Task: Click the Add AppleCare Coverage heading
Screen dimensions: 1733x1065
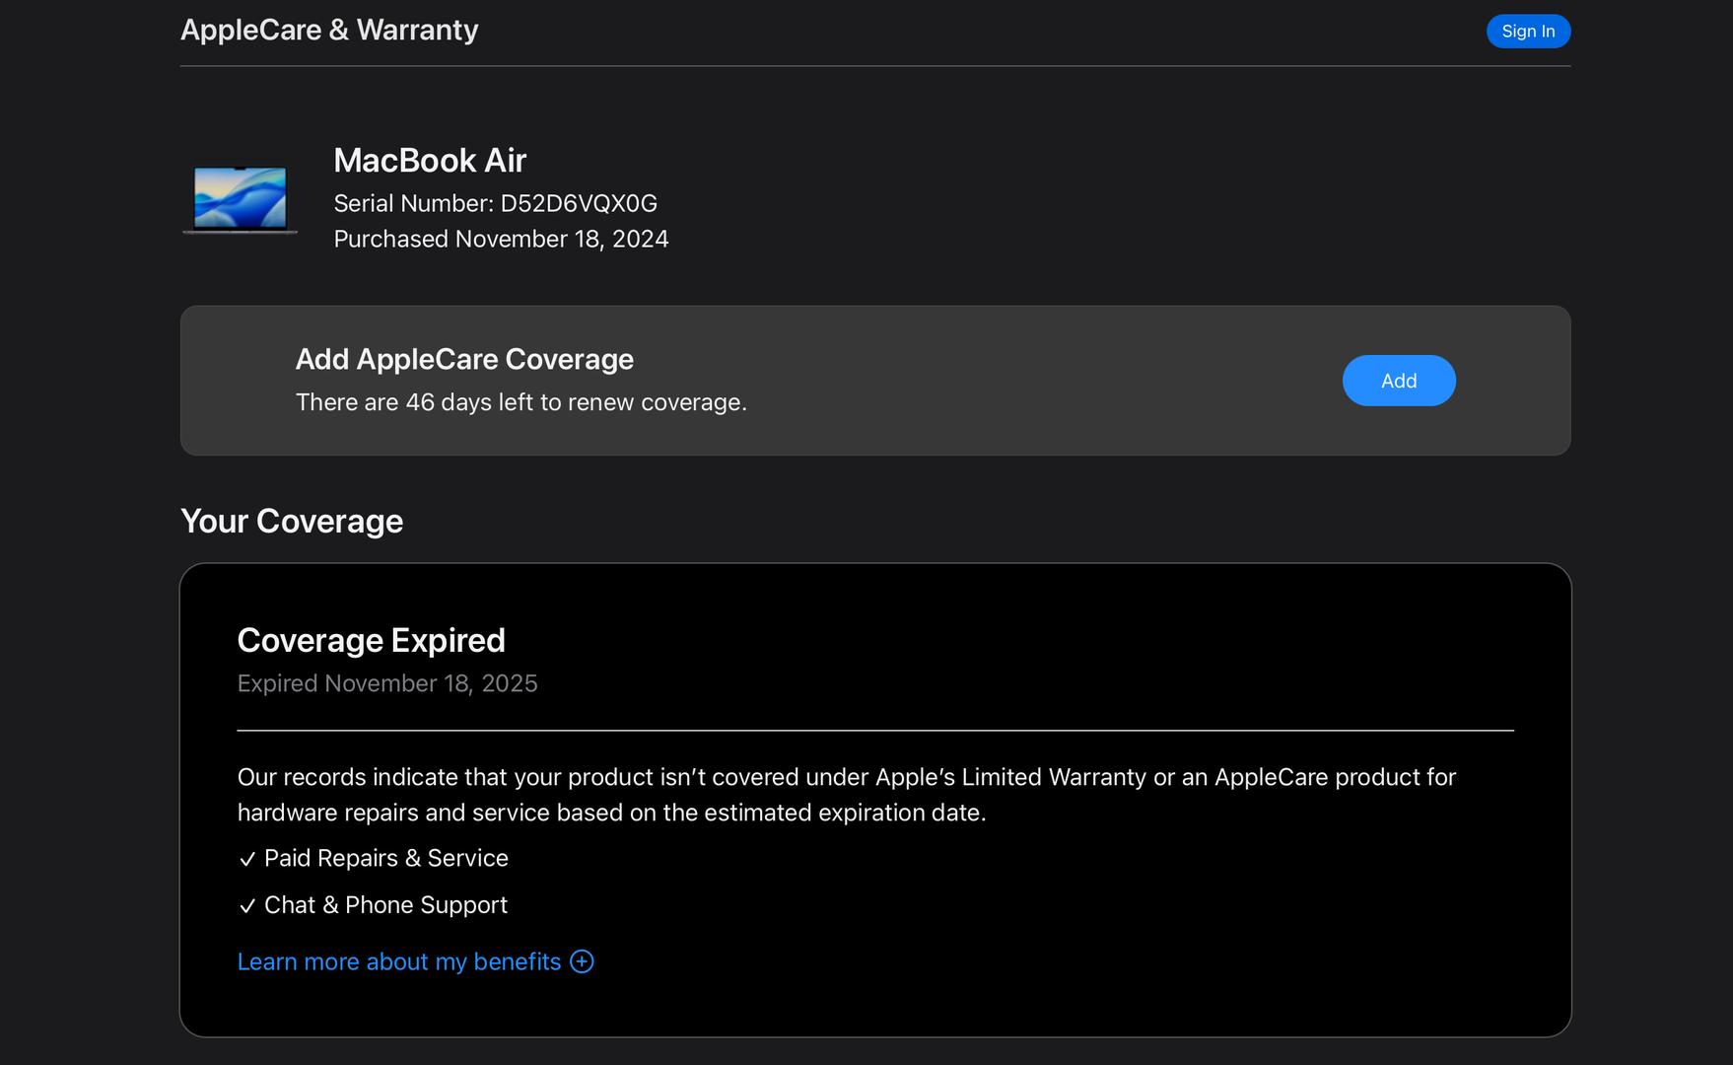Action: point(464,359)
